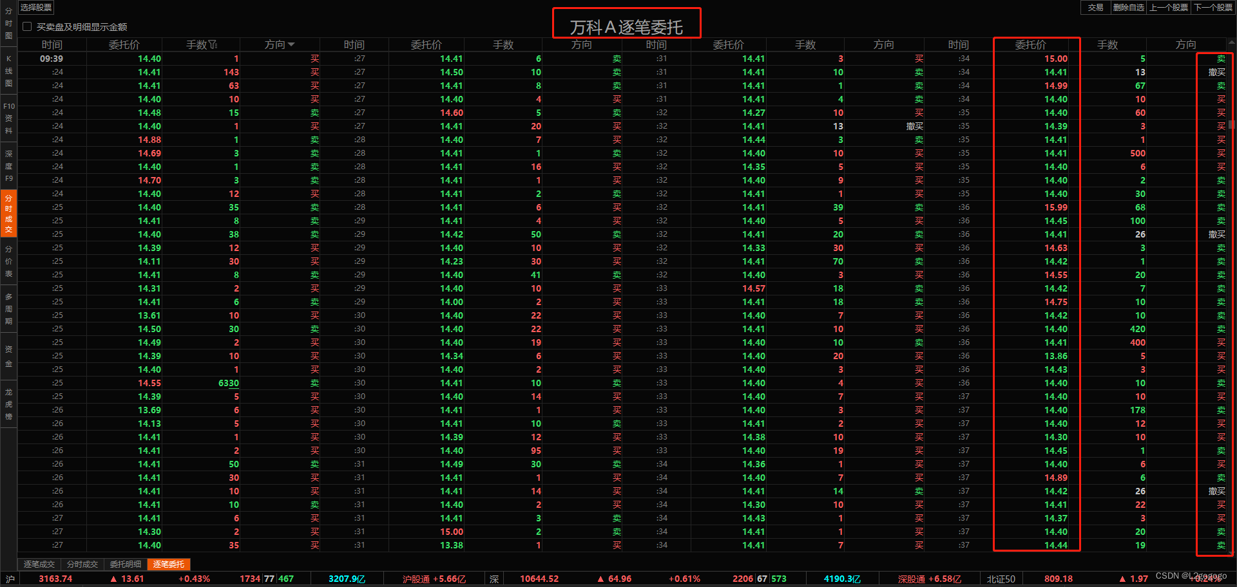Click the 14.38 order price cell
This screenshot has height=587, width=1237.
coord(754,437)
